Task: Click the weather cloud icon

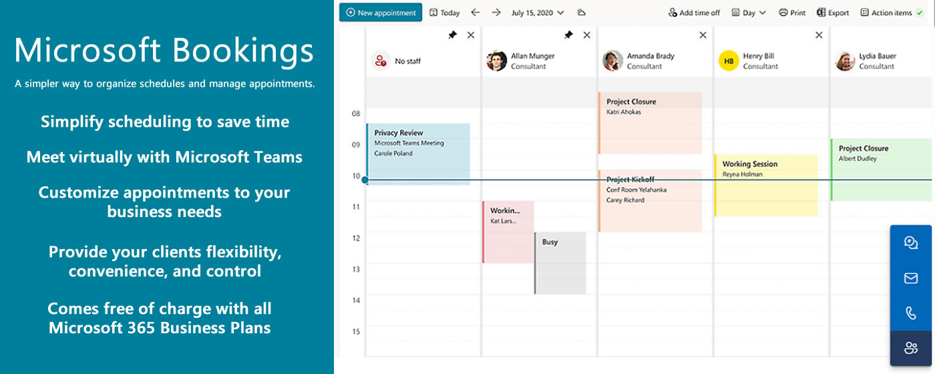Action: [582, 13]
